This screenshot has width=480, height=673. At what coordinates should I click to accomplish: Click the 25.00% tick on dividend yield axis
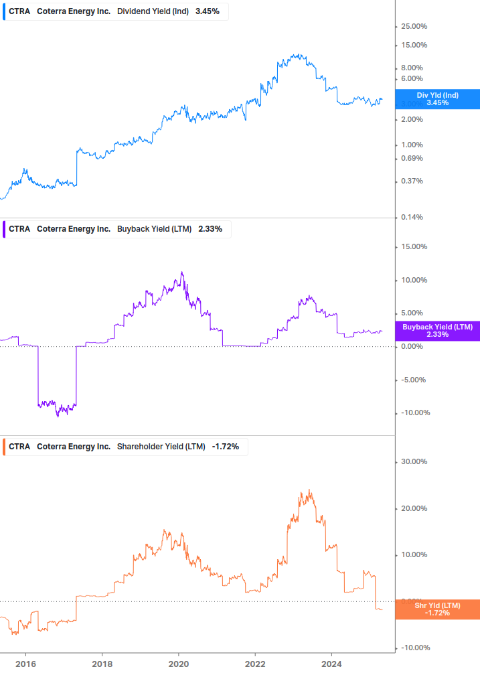[x=414, y=27]
